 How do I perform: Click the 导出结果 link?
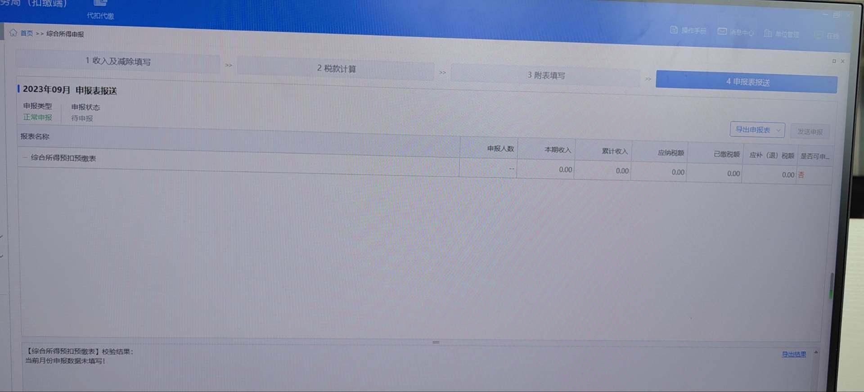pos(793,354)
